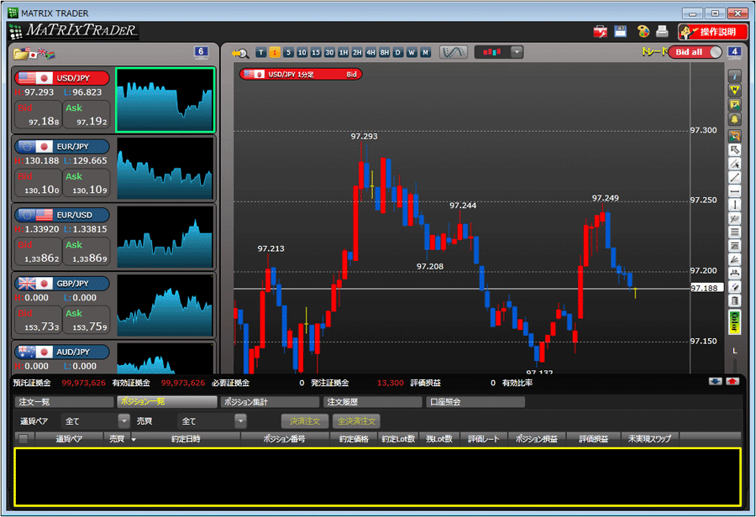Open the red toolbox settings icon
The height and width of the screenshot is (517, 756).
tap(601, 32)
